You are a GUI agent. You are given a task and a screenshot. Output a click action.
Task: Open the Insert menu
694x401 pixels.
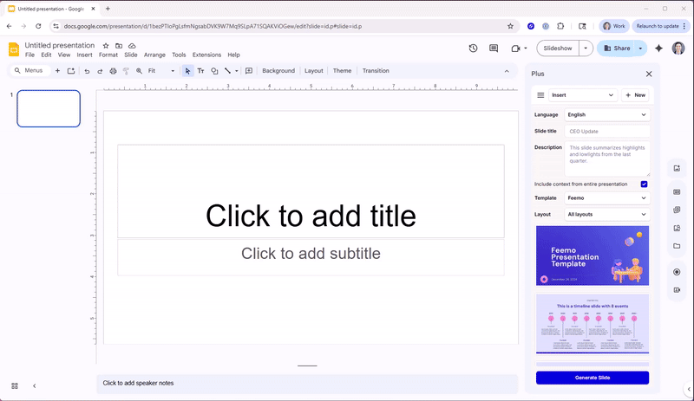[x=84, y=55]
